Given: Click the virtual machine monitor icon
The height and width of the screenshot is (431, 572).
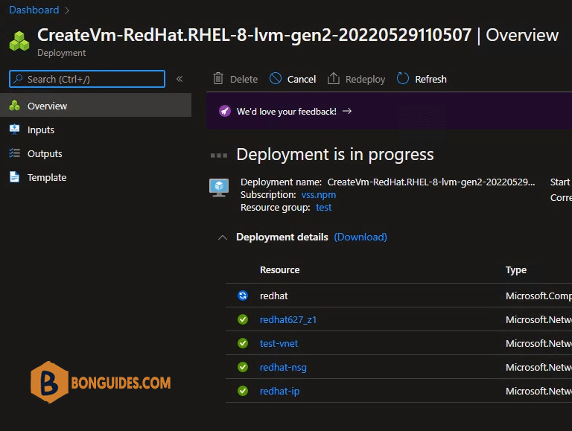Looking at the screenshot, I should click(x=219, y=188).
